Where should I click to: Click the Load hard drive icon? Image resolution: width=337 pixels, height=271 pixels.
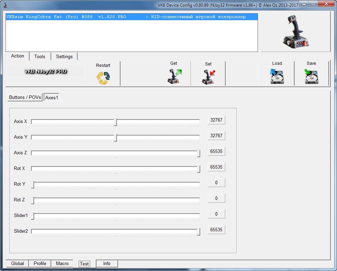277,76
